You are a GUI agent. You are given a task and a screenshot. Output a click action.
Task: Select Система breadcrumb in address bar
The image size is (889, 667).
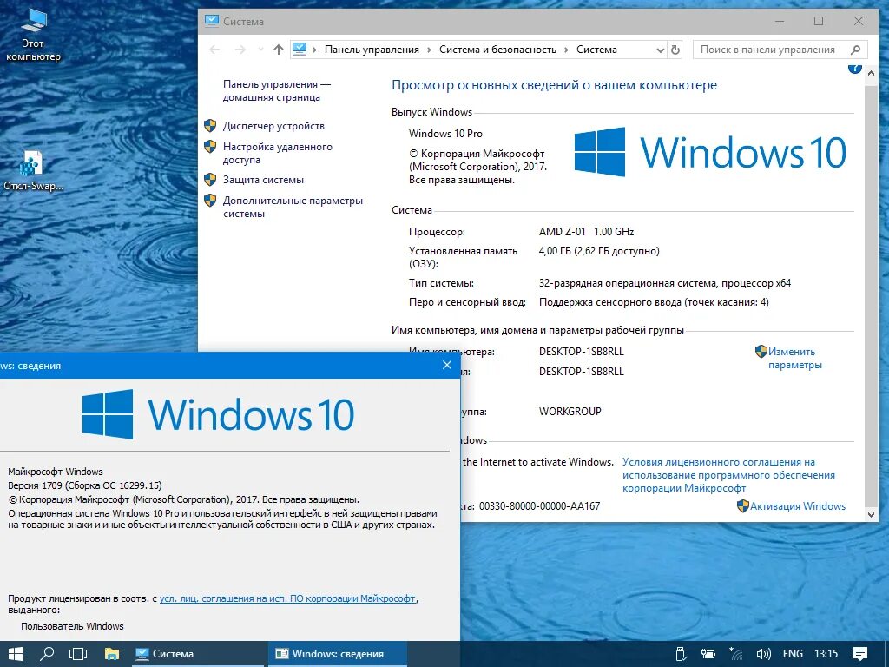596,50
